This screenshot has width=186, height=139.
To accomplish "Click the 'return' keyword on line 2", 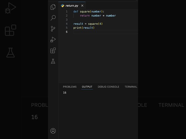I will (85, 16).
